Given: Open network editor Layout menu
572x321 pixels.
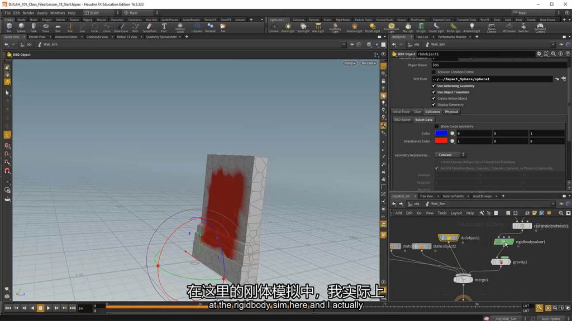Looking at the screenshot, I should (456, 213).
